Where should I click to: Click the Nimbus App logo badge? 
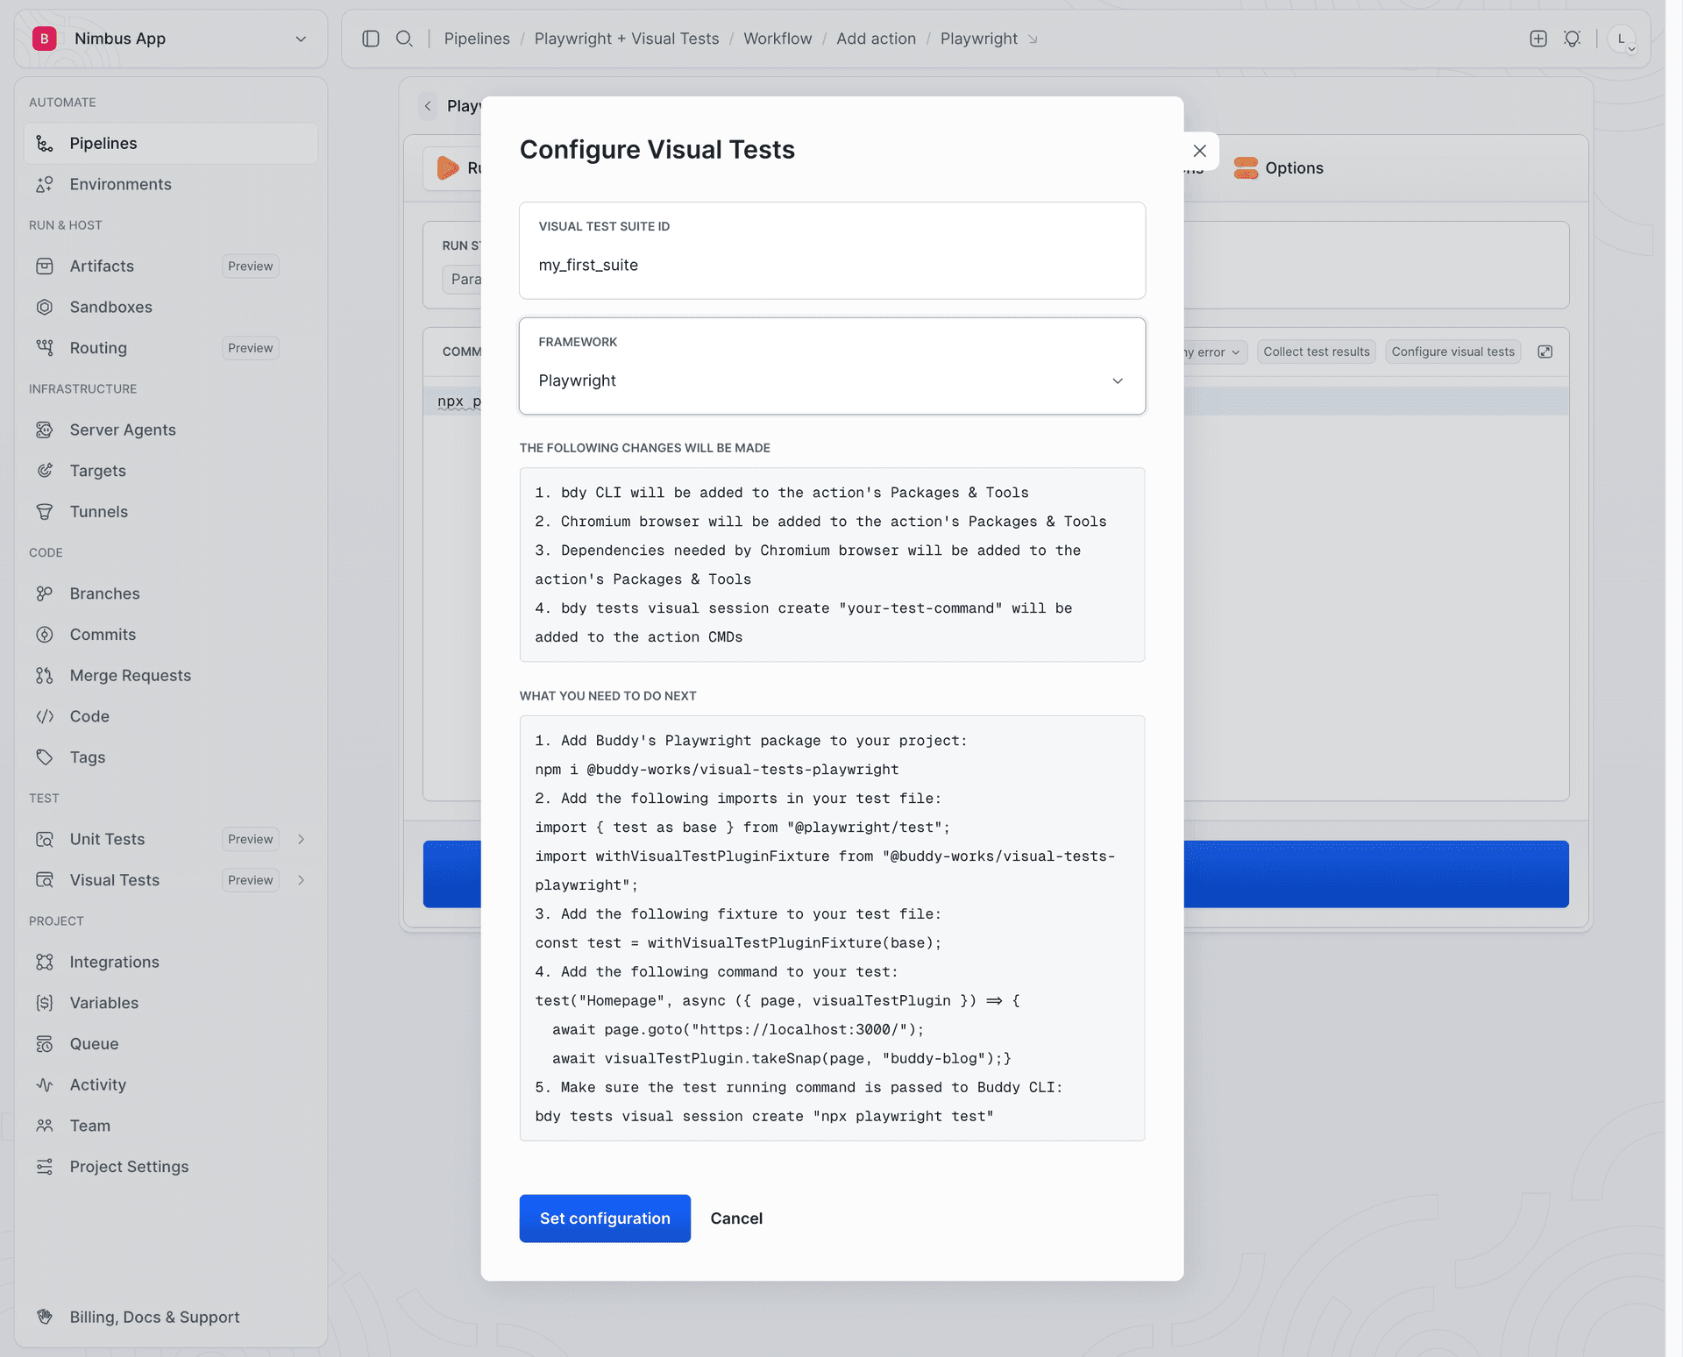(x=45, y=39)
